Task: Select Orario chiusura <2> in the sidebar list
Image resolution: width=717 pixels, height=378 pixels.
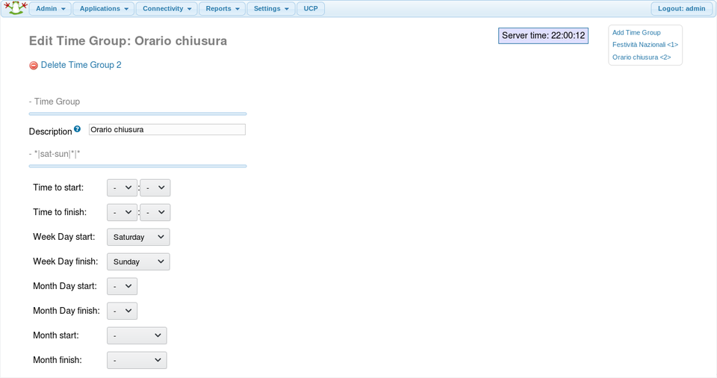Action: [x=641, y=58]
